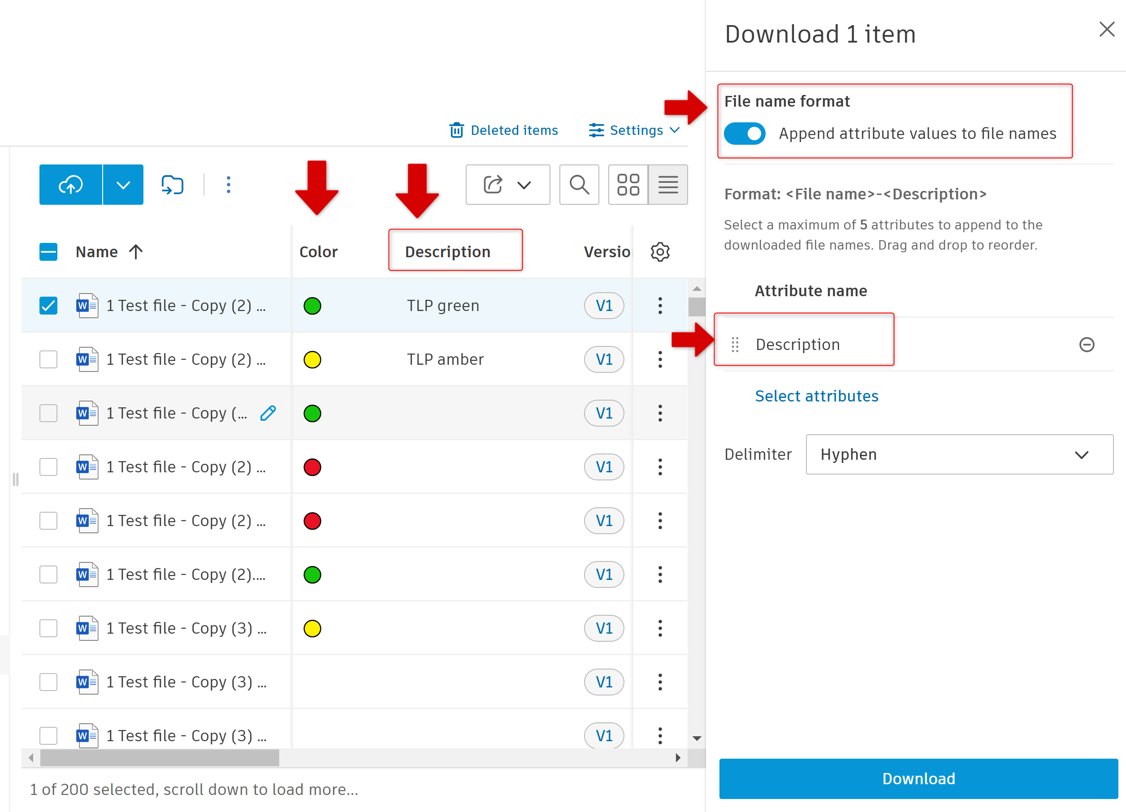Image resolution: width=1126 pixels, height=812 pixels.
Task: Click the pencil edit icon on third file
Action: (268, 413)
